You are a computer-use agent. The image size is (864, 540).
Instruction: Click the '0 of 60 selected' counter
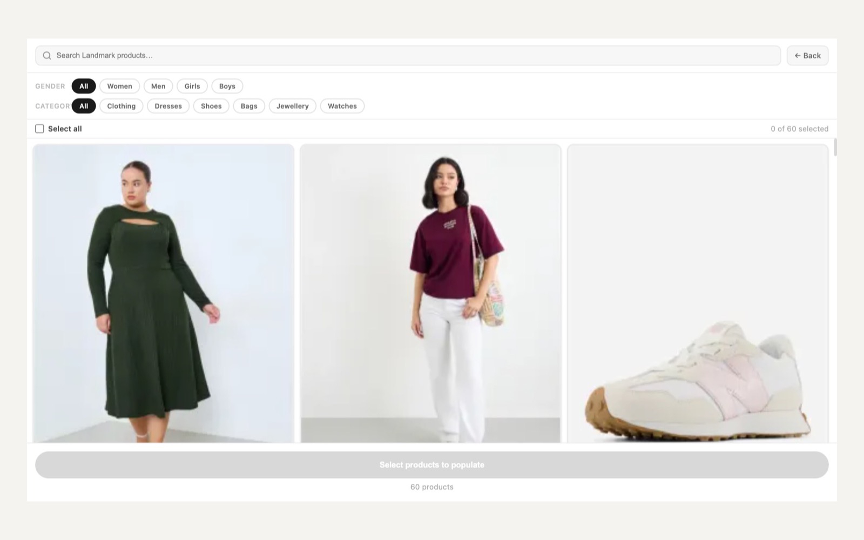[x=799, y=129]
